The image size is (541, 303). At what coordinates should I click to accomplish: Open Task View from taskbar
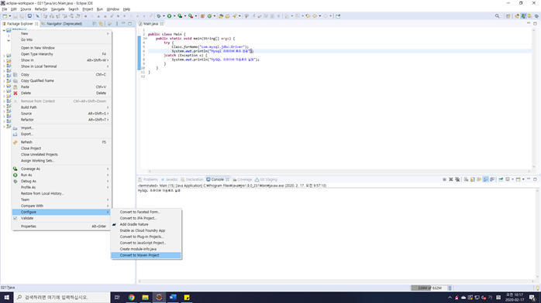click(117, 297)
